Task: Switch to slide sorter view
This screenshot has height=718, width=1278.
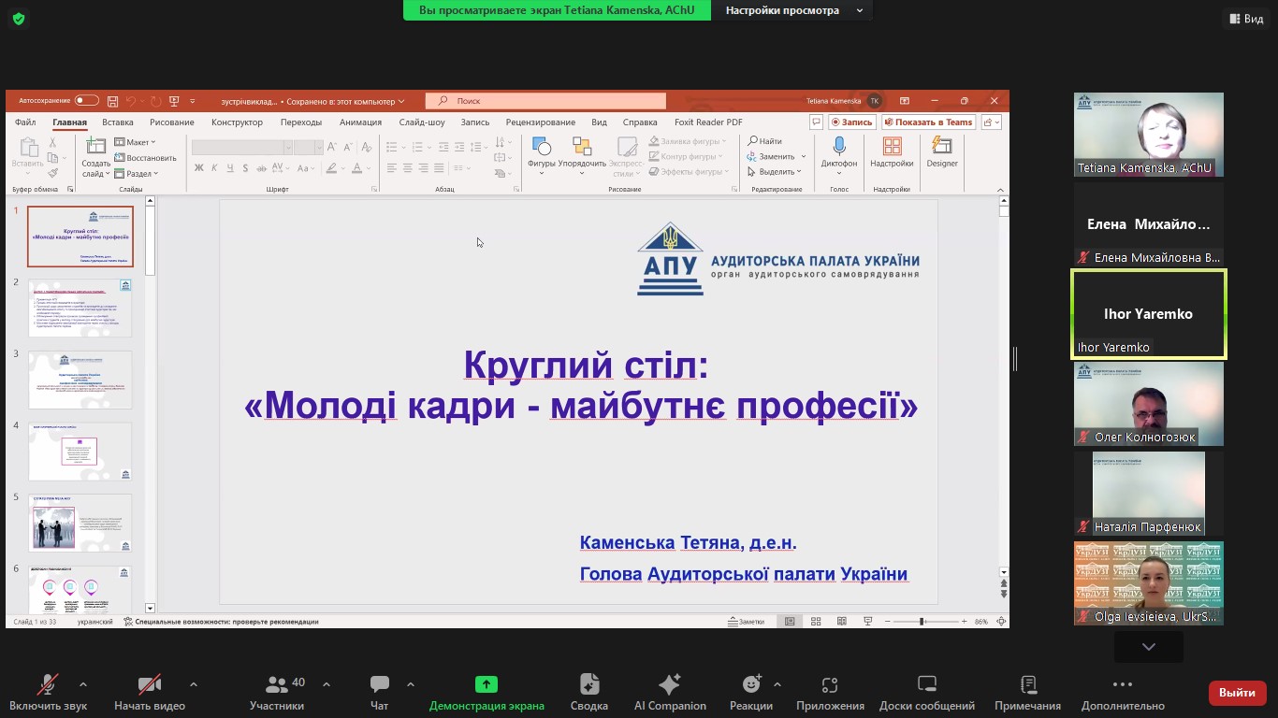Action: (816, 622)
